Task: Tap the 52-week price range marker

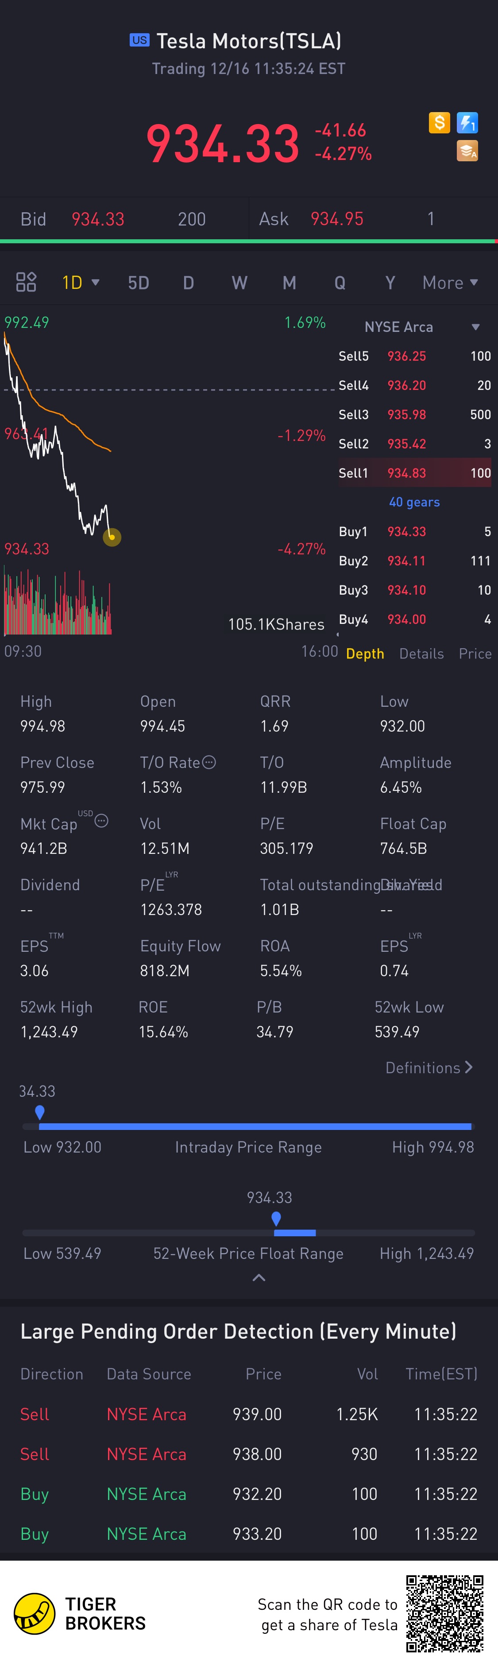Action: click(x=276, y=1219)
